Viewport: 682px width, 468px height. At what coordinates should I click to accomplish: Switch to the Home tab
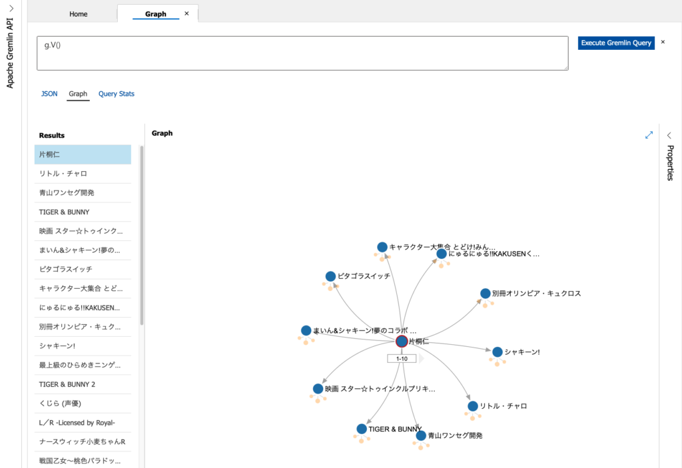79,14
